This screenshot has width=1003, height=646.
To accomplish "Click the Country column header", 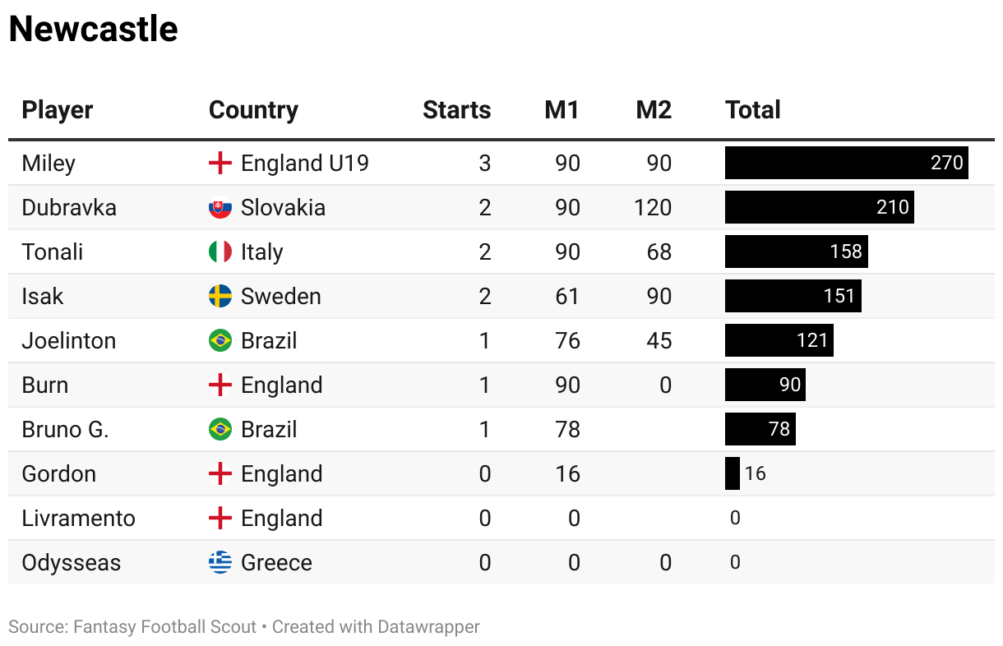I will coord(253,110).
